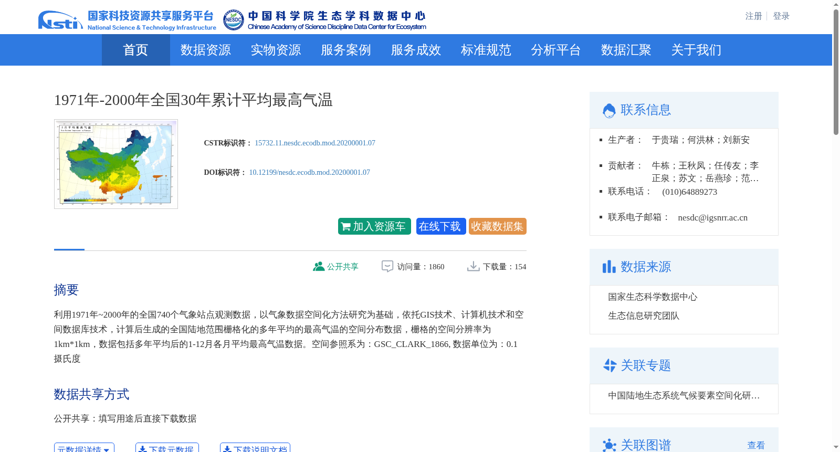
Task: Open 数据汇聚 menu
Action: (626, 50)
